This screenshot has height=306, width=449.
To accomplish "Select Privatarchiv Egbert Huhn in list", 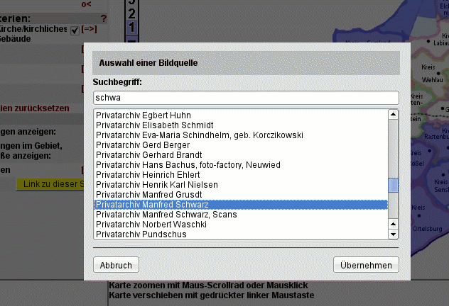I will point(144,115).
